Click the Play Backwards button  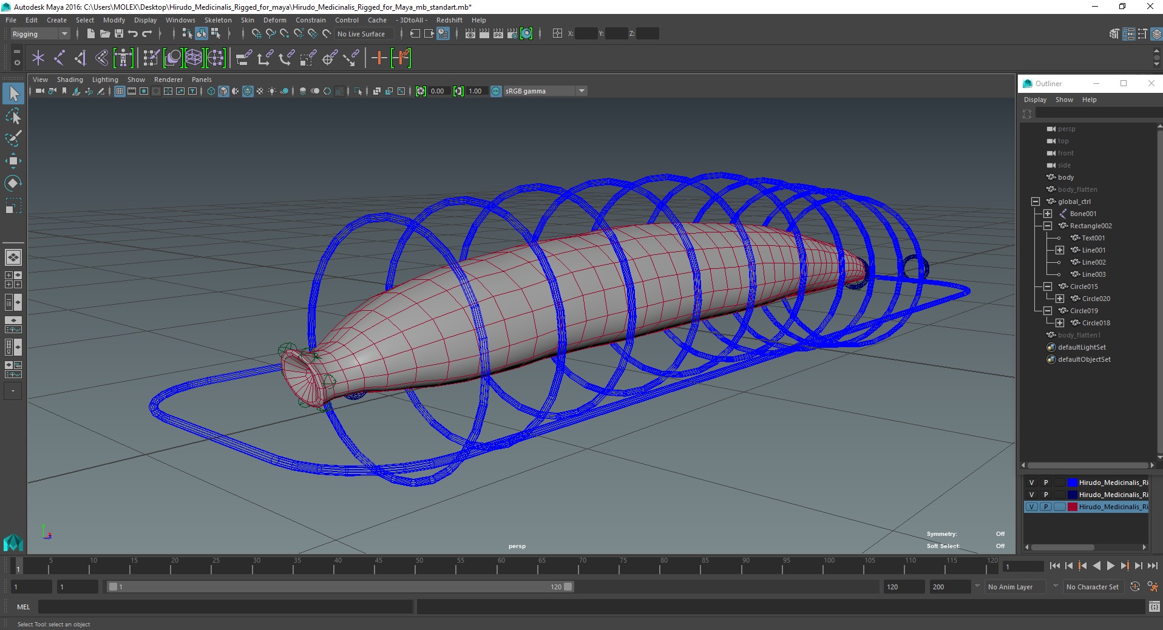(x=1097, y=566)
